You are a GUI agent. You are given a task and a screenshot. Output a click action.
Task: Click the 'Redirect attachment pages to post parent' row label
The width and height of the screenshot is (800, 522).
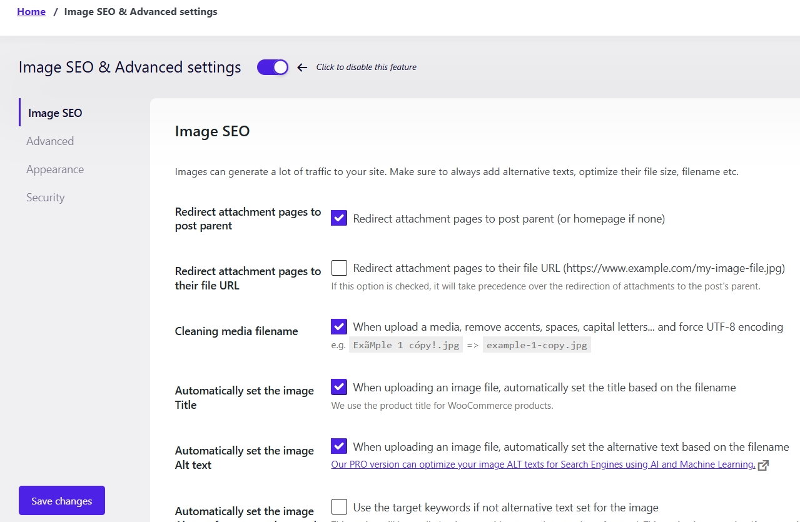click(x=248, y=219)
